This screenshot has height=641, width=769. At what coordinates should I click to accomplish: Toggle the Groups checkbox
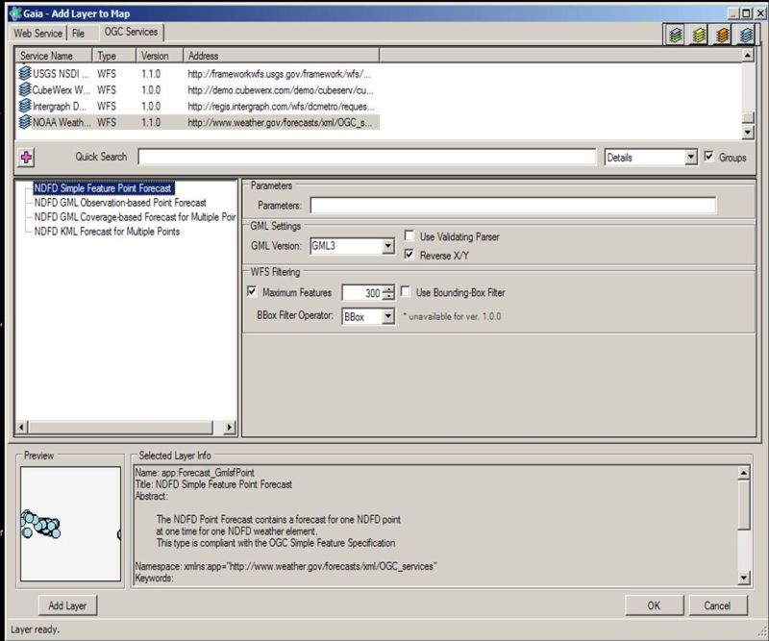click(708, 157)
